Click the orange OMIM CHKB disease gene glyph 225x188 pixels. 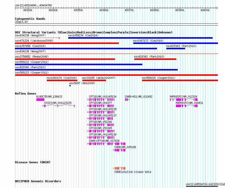119,168
